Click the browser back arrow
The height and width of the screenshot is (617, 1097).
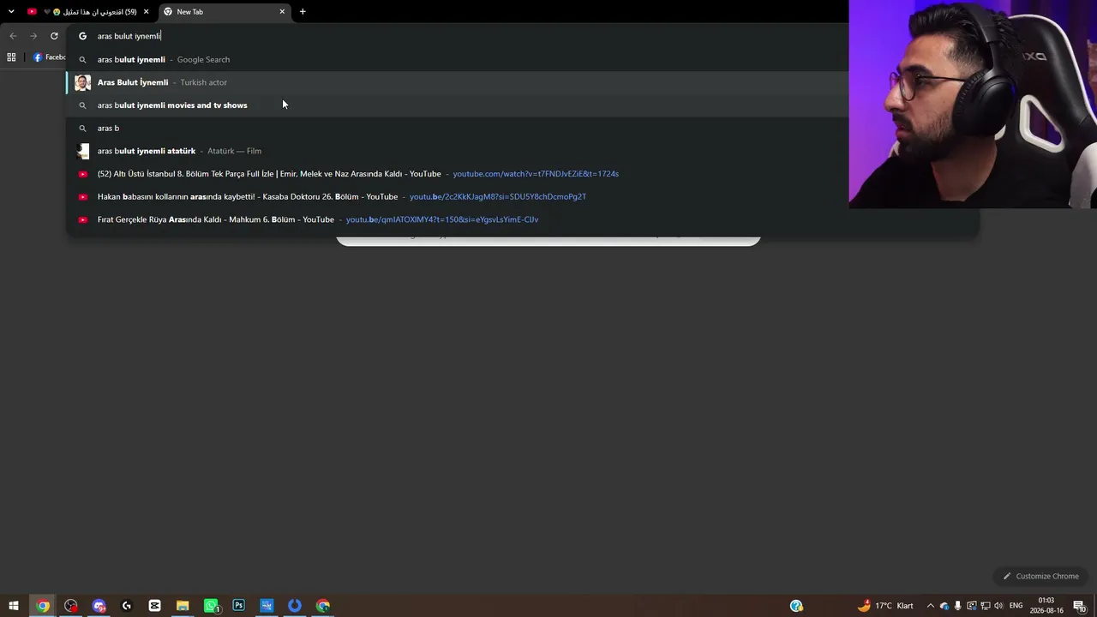pyautogui.click(x=13, y=36)
